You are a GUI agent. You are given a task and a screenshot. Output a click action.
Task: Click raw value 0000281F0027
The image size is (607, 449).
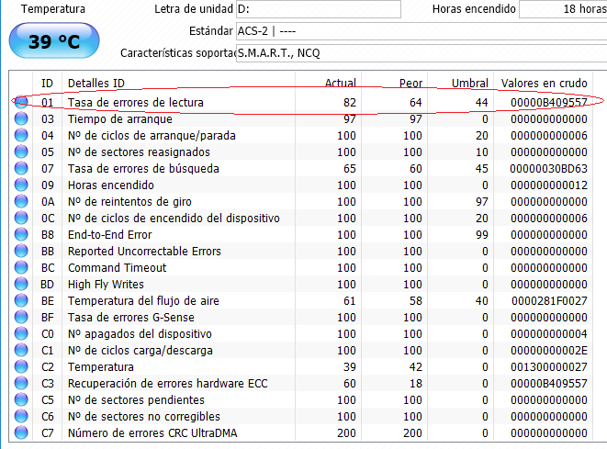click(x=549, y=301)
